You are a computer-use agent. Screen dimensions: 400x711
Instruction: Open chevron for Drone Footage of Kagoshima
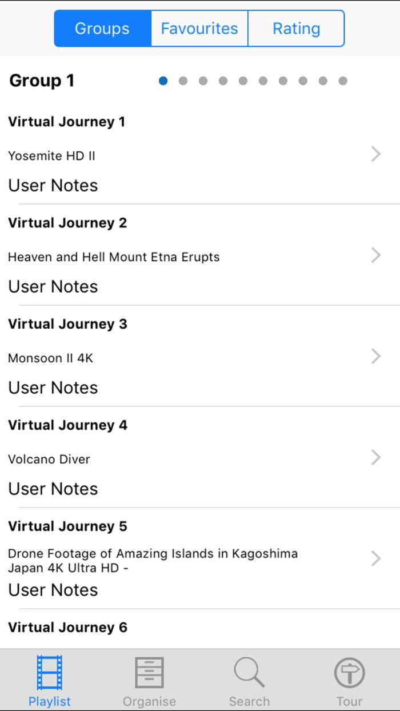pyautogui.click(x=375, y=558)
